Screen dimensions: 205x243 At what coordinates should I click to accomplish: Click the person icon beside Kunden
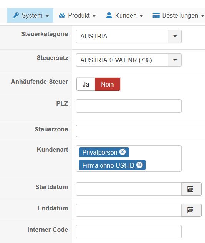pyautogui.click(x=109, y=15)
